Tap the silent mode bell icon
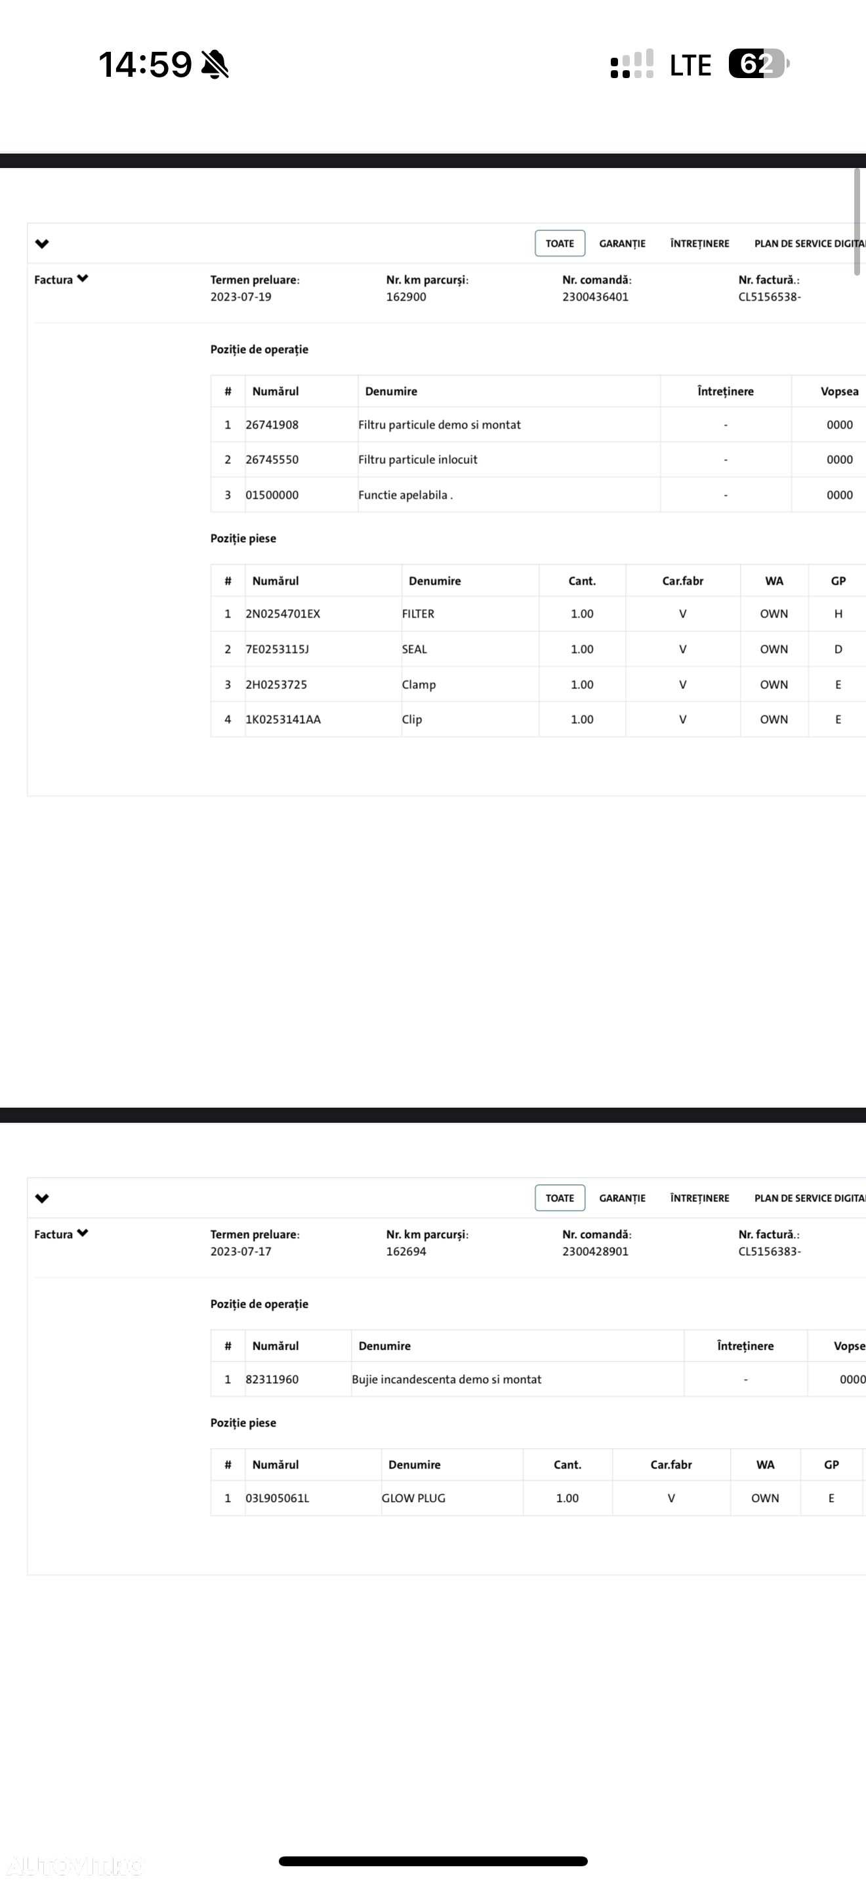This screenshot has width=866, height=1882. tap(215, 64)
